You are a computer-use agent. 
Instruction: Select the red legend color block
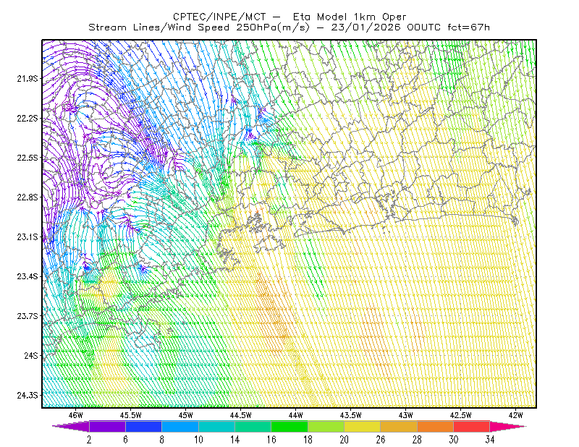[472, 426]
